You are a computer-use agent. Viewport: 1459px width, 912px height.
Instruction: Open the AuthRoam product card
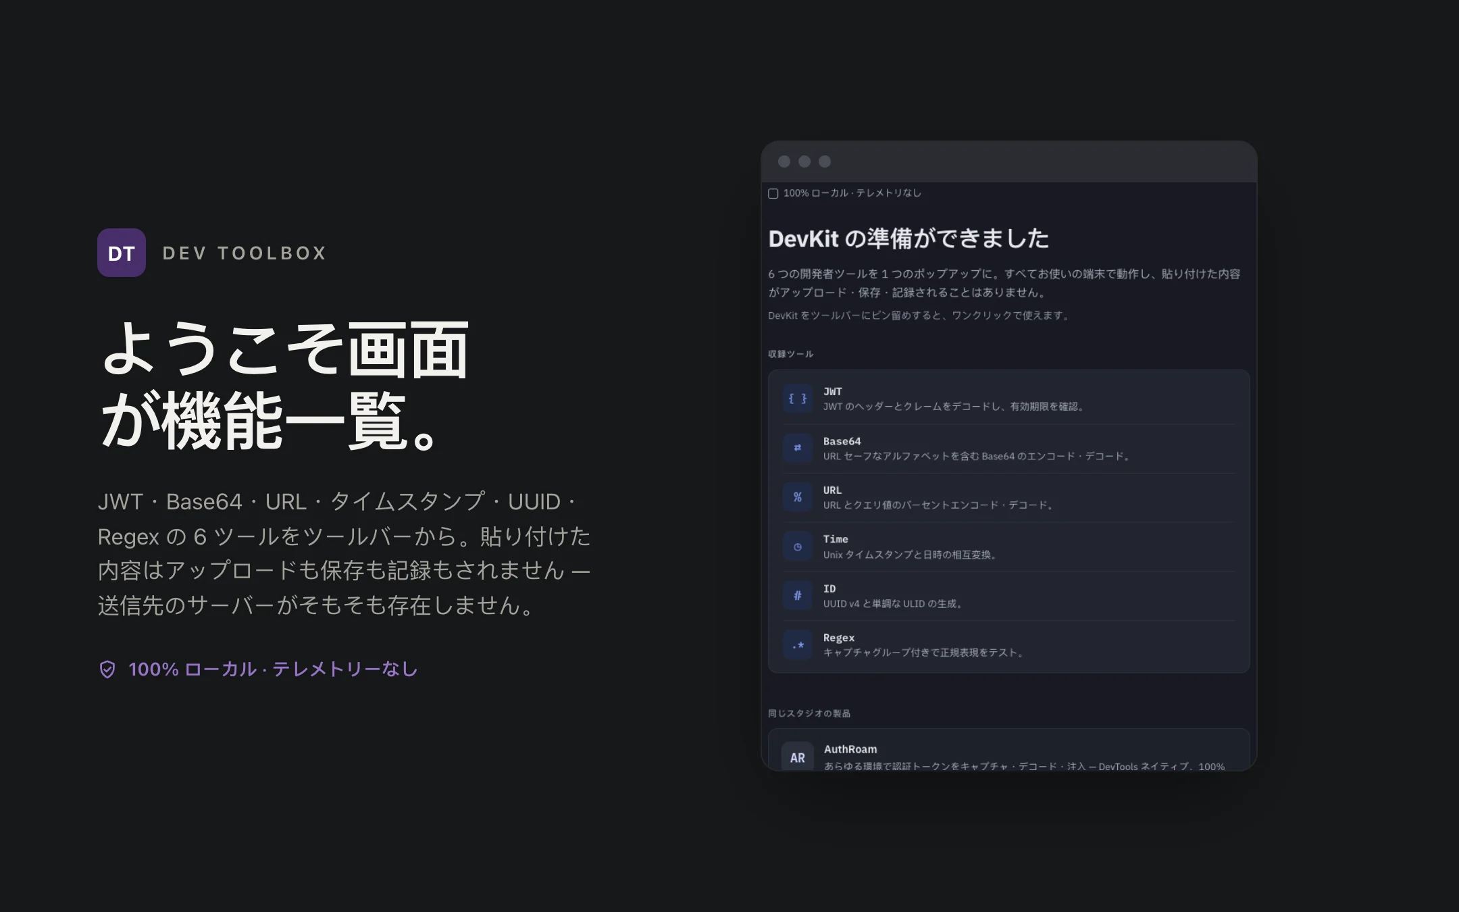[1009, 750]
